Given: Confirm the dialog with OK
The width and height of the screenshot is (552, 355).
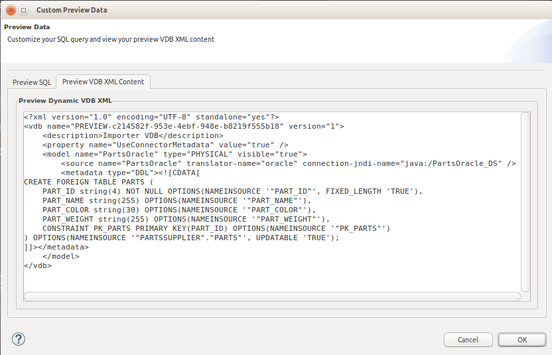Looking at the screenshot, I should click(x=521, y=340).
